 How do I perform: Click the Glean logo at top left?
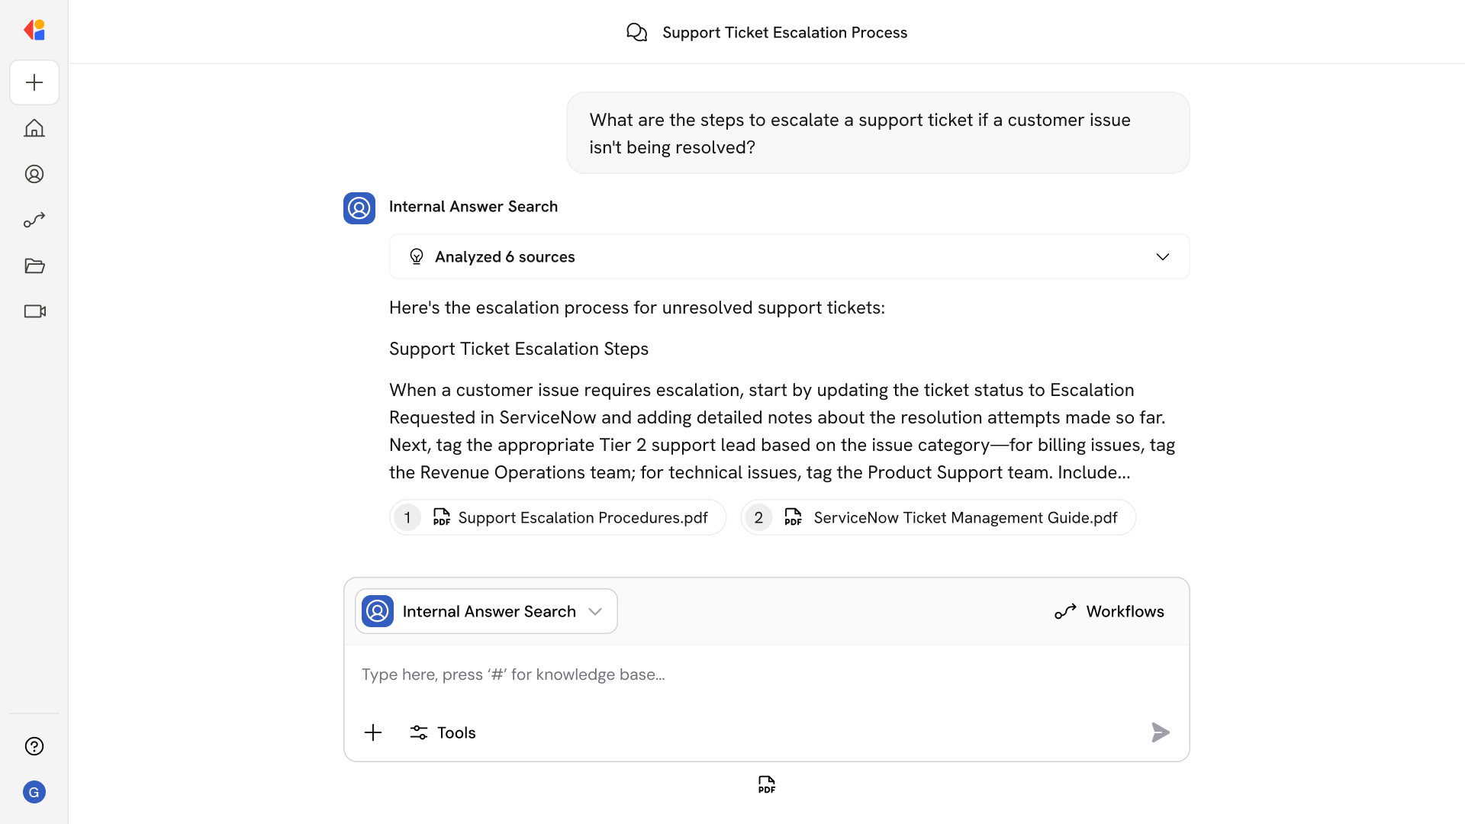[x=34, y=30]
